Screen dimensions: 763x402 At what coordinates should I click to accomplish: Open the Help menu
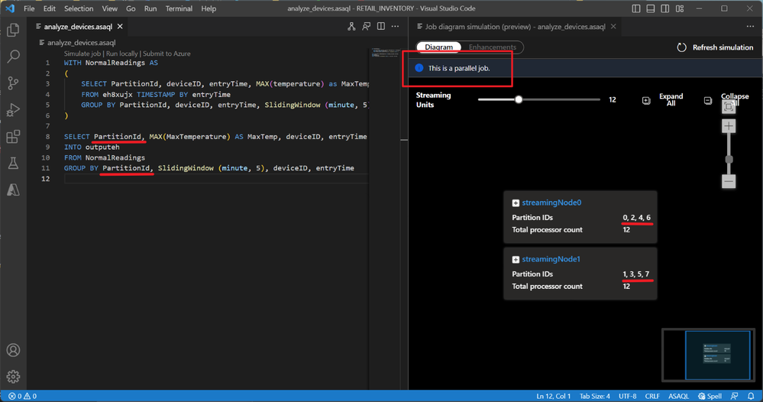coord(209,8)
